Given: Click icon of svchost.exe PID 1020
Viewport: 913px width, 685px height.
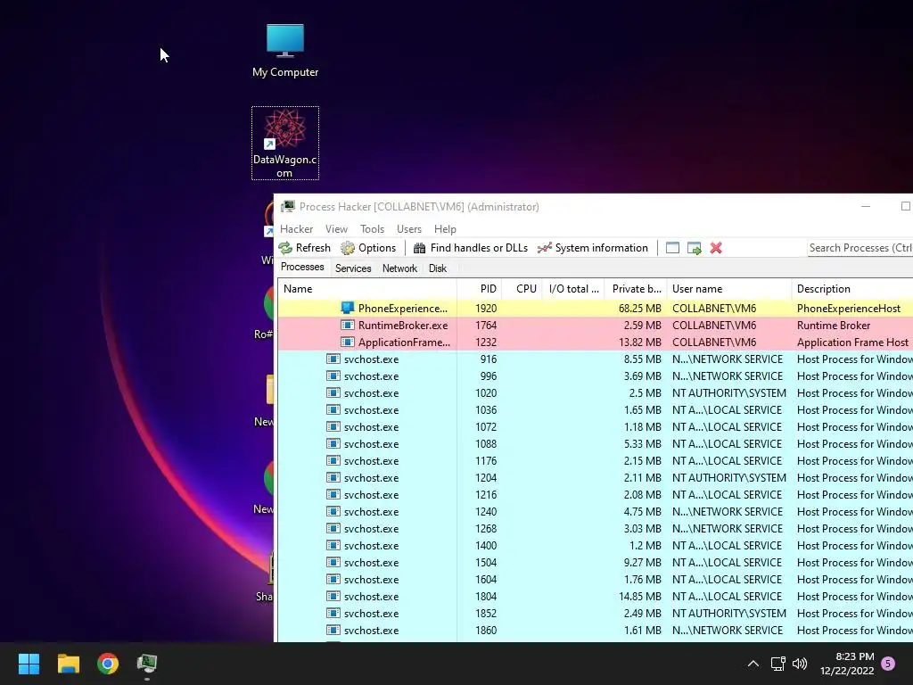Looking at the screenshot, I should pyautogui.click(x=333, y=392).
